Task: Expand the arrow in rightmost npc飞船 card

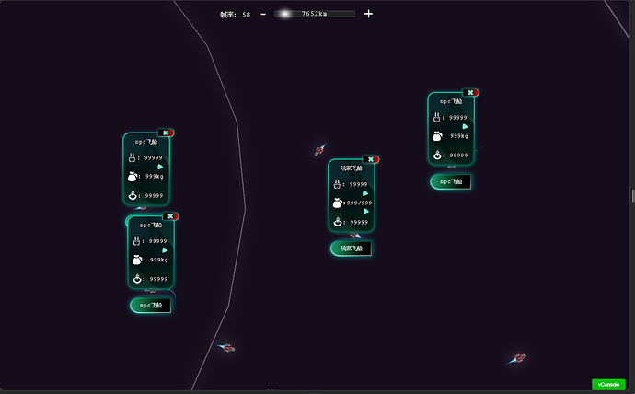Action: 465,126
